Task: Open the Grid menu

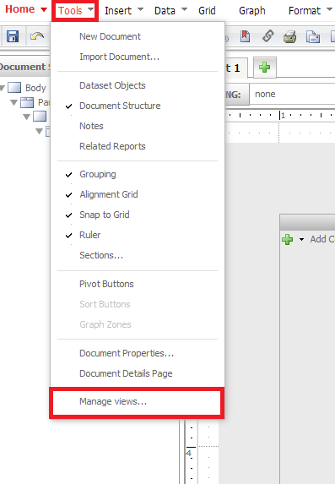Action: [207, 10]
